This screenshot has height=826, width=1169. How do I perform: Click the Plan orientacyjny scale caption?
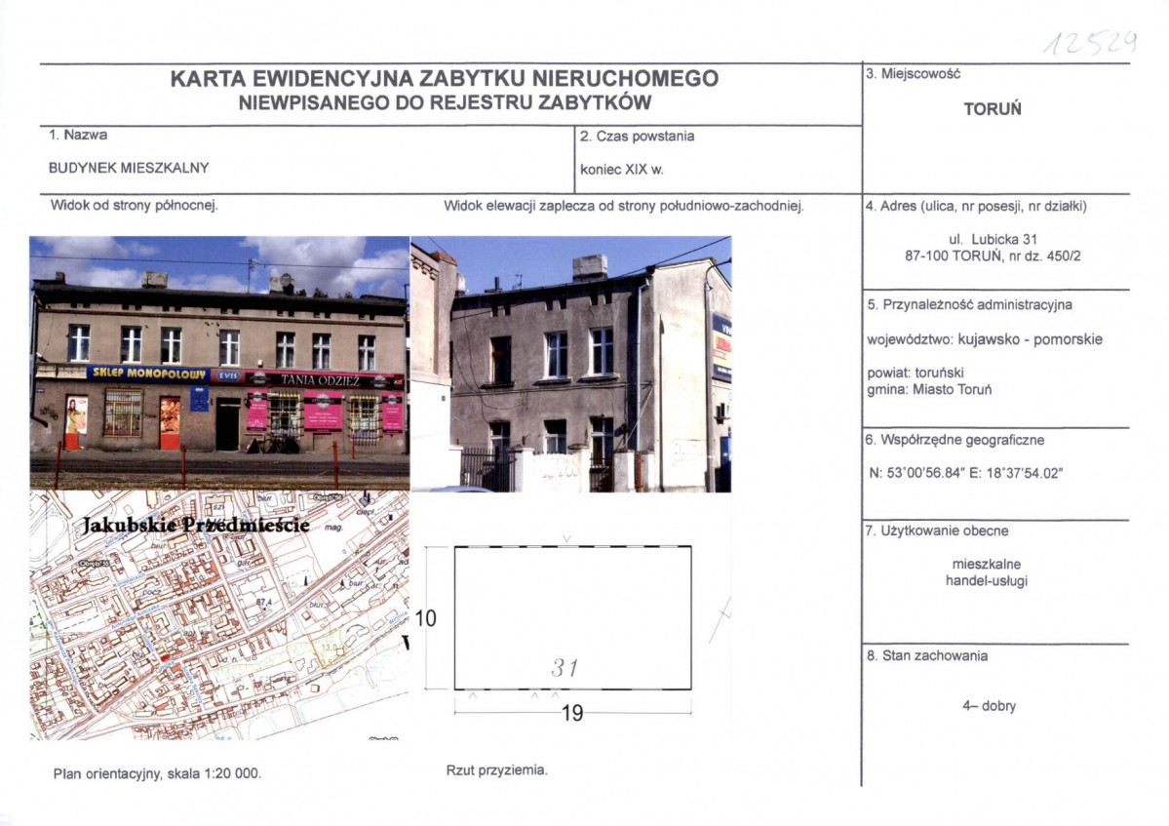point(157,773)
